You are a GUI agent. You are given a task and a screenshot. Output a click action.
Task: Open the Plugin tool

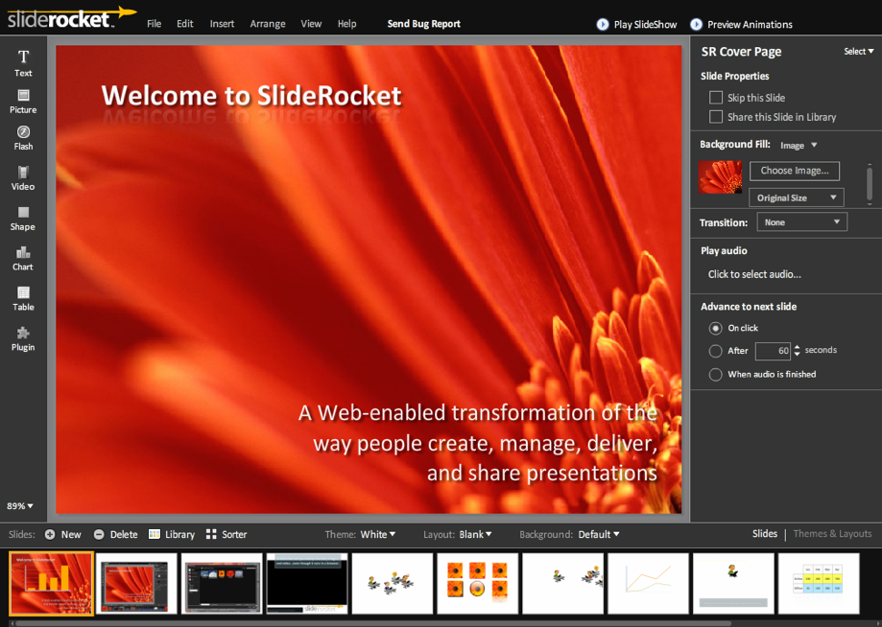pos(23,338)
